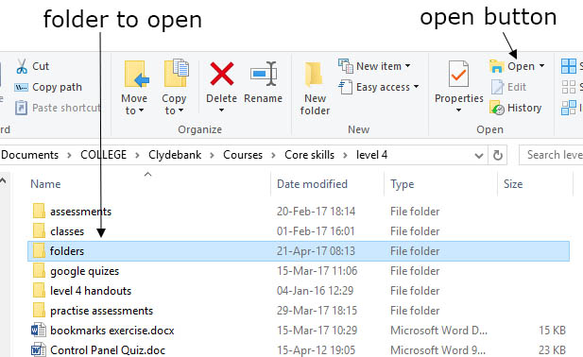The height and width of the screenshot is (357, 583).
Task: Click Word icon of bookmarks exercise.docx
Action: click(x=39, y=330)
